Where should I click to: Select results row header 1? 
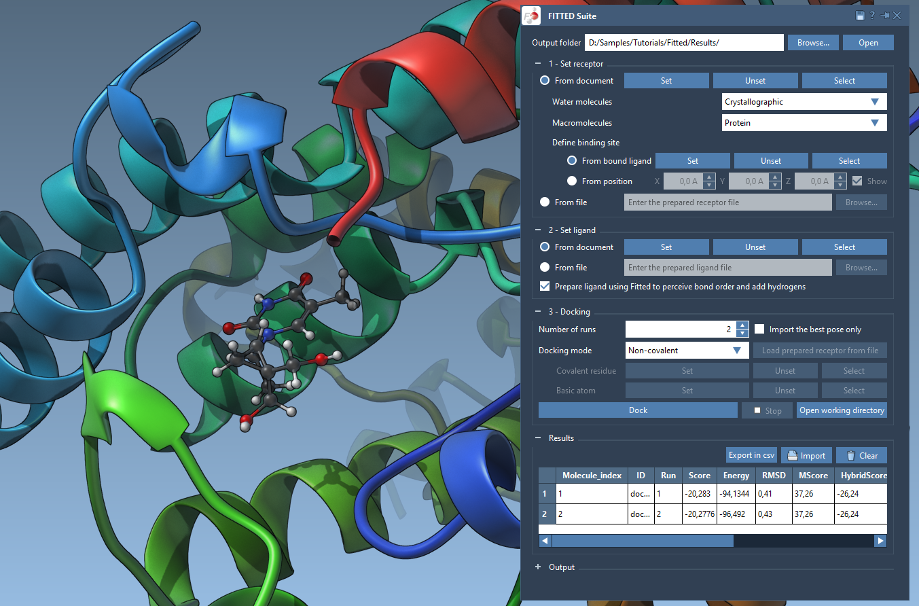pos(547,494)
